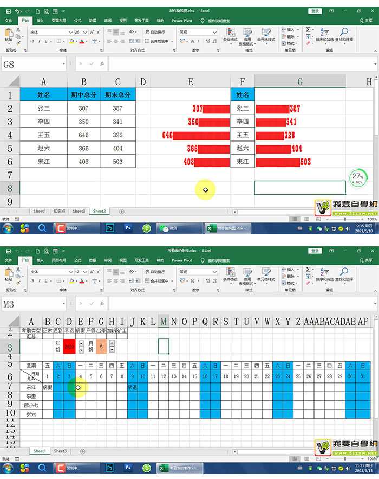
Task: Click red font color button, top window
Action: [x=82, y=41]
